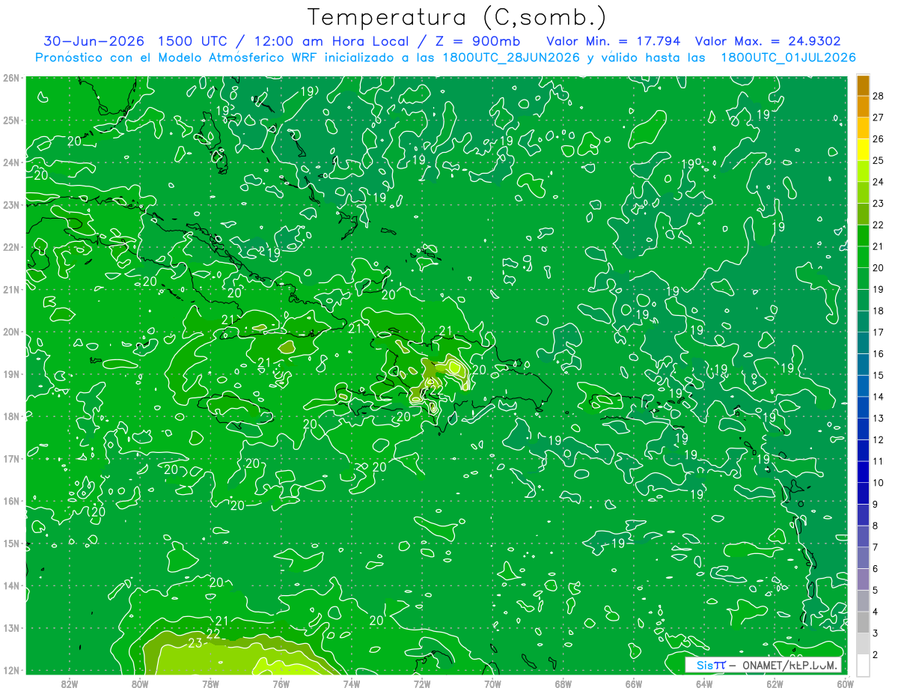
Task: Click the '74W' longitude label
Action: click(x=351, y=684)
